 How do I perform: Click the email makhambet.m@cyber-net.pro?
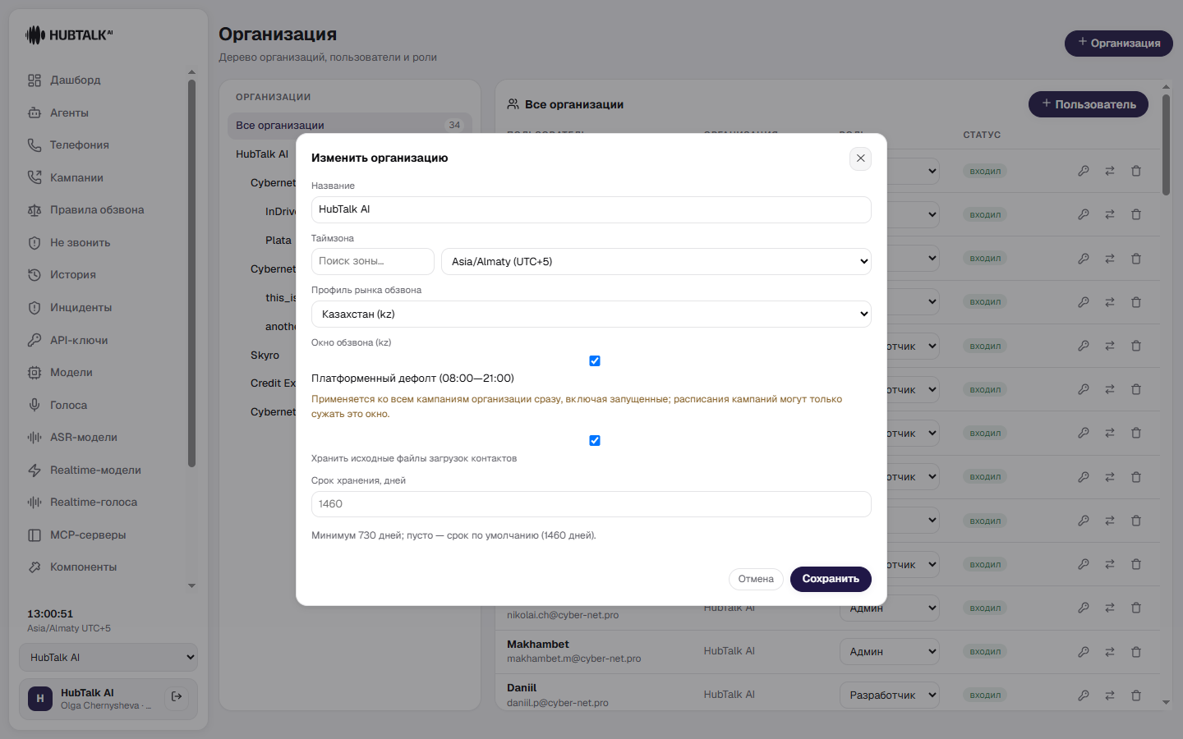click(574, 659)
